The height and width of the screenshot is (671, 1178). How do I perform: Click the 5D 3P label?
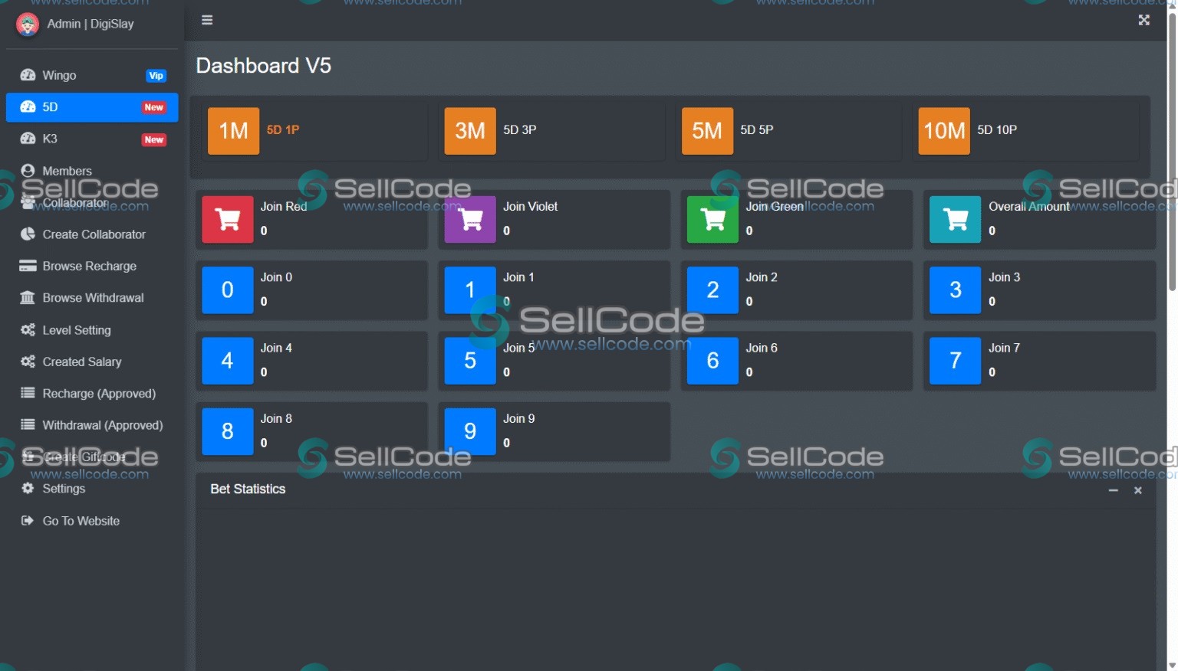[519, 130]
